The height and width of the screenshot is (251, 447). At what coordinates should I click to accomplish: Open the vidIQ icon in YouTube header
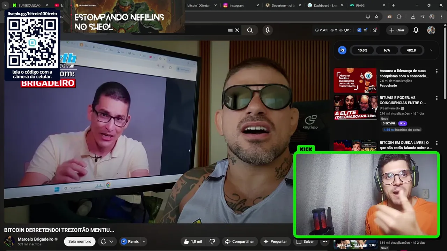359,30
